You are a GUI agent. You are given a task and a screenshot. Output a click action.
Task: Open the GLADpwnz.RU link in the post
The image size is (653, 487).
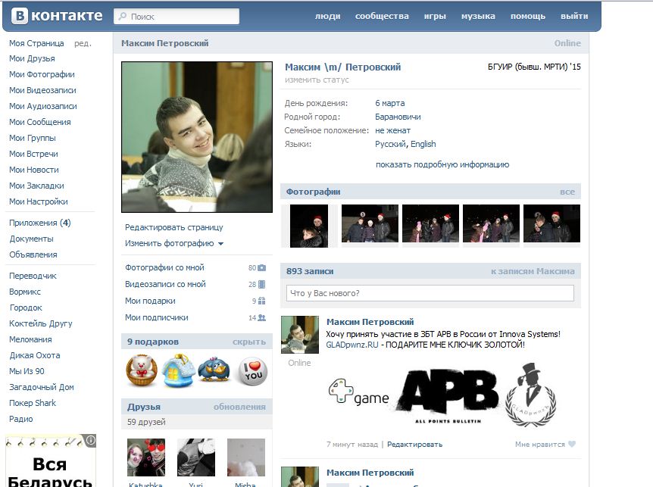point(351,345)
